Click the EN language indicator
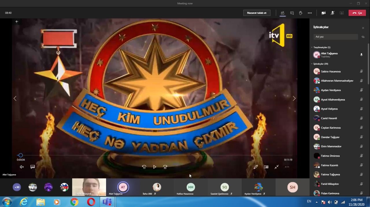The width and height of the screenshot is (370, 207). 309,202
